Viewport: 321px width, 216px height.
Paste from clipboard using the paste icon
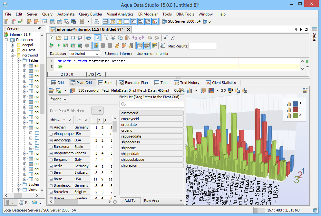pos(127,38)
